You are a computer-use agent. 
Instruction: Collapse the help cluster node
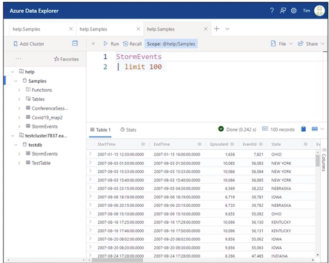(13, 72)
